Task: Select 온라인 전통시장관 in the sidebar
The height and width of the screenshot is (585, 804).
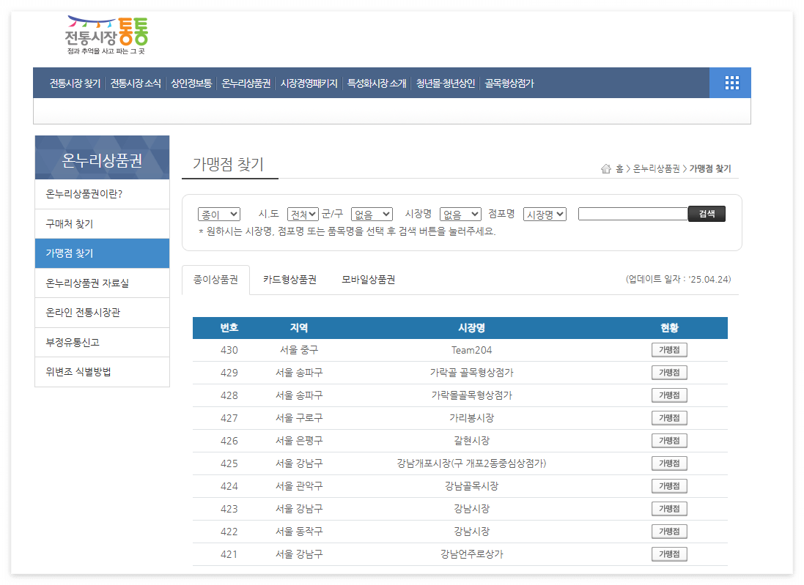Action: click(x=102, y=313)
